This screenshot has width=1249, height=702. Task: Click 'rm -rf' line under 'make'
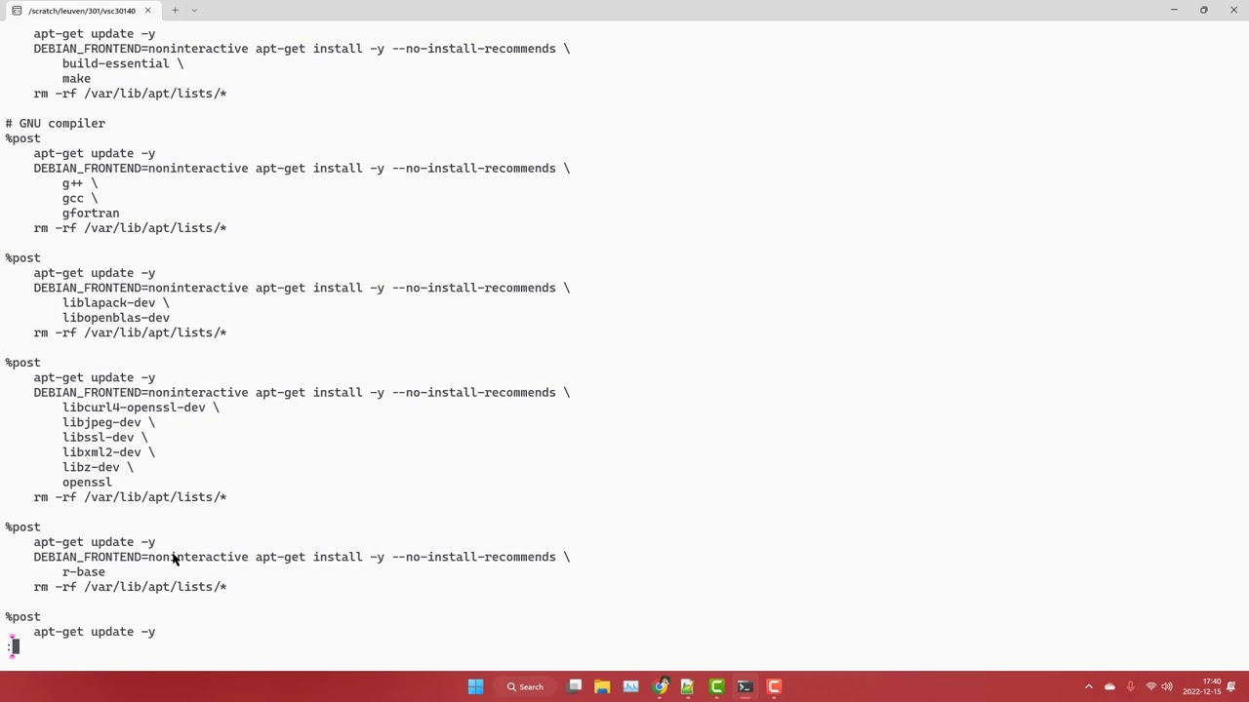130,94
